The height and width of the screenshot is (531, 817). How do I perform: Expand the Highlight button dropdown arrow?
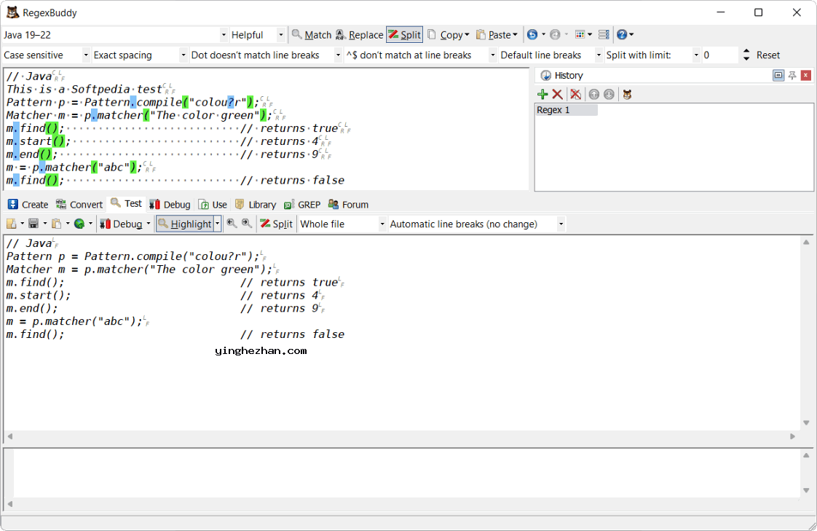point(218,224)
